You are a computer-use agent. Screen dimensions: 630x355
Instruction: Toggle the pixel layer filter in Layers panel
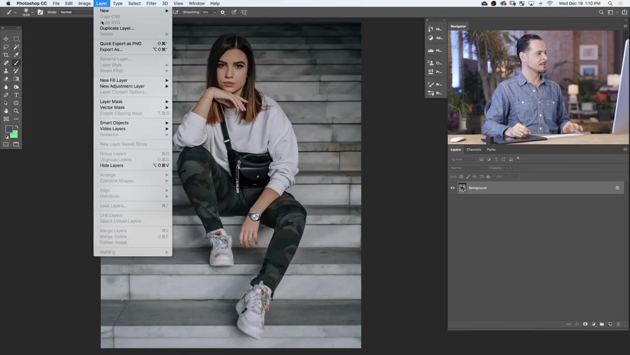(481, 159)
